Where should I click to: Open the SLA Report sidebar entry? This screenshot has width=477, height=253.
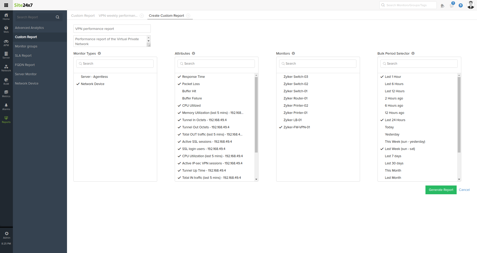(23, 55)
